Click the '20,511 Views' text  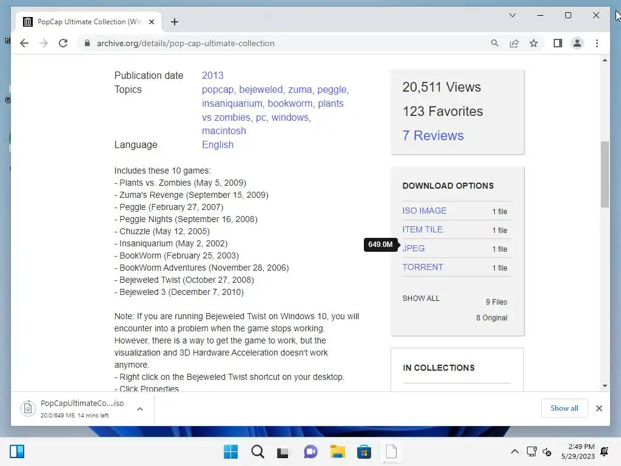[441, 87]
